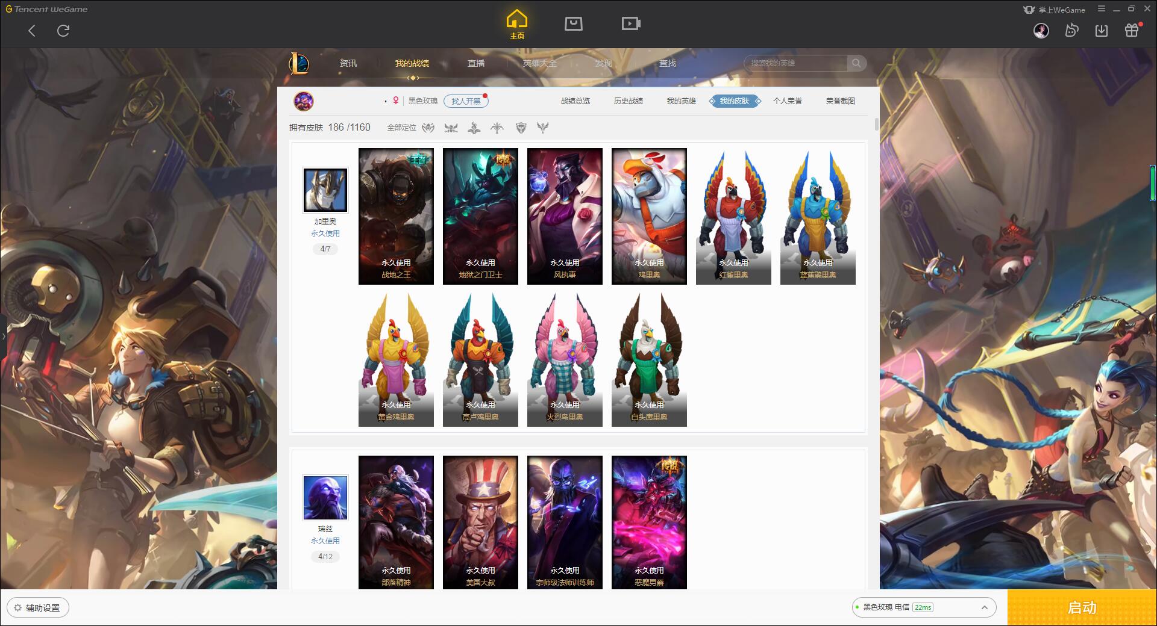This screenshot has height=626, width=1157.
Task: Open the 直播 tab
Action: [476, 63]
